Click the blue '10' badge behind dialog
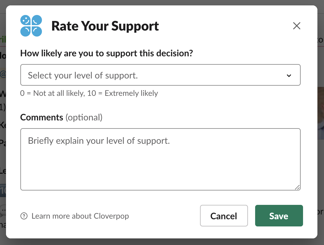324x245 pixels. (x=3, y=190)
